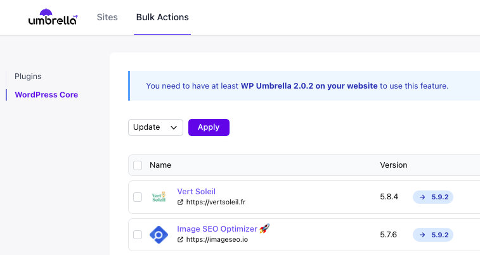Click the Name column header
The height and width of the screenshot is (255, 480).
click(160, 165)
